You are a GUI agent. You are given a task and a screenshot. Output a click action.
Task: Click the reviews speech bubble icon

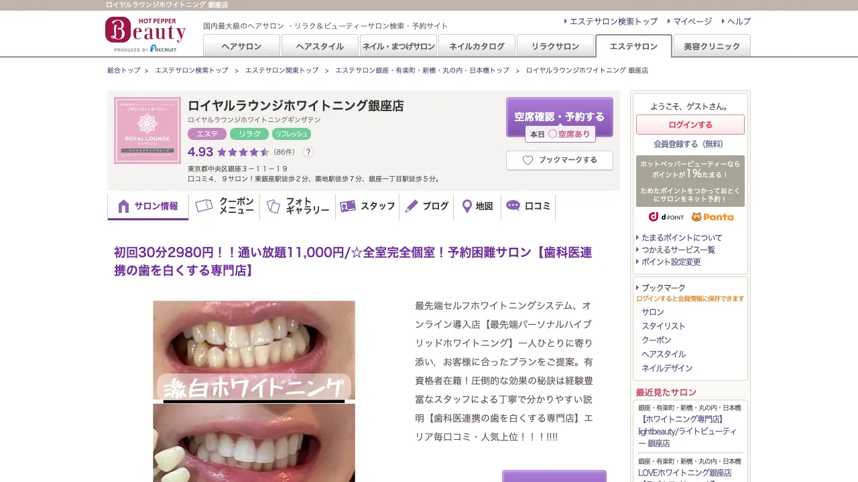(513, 206)
